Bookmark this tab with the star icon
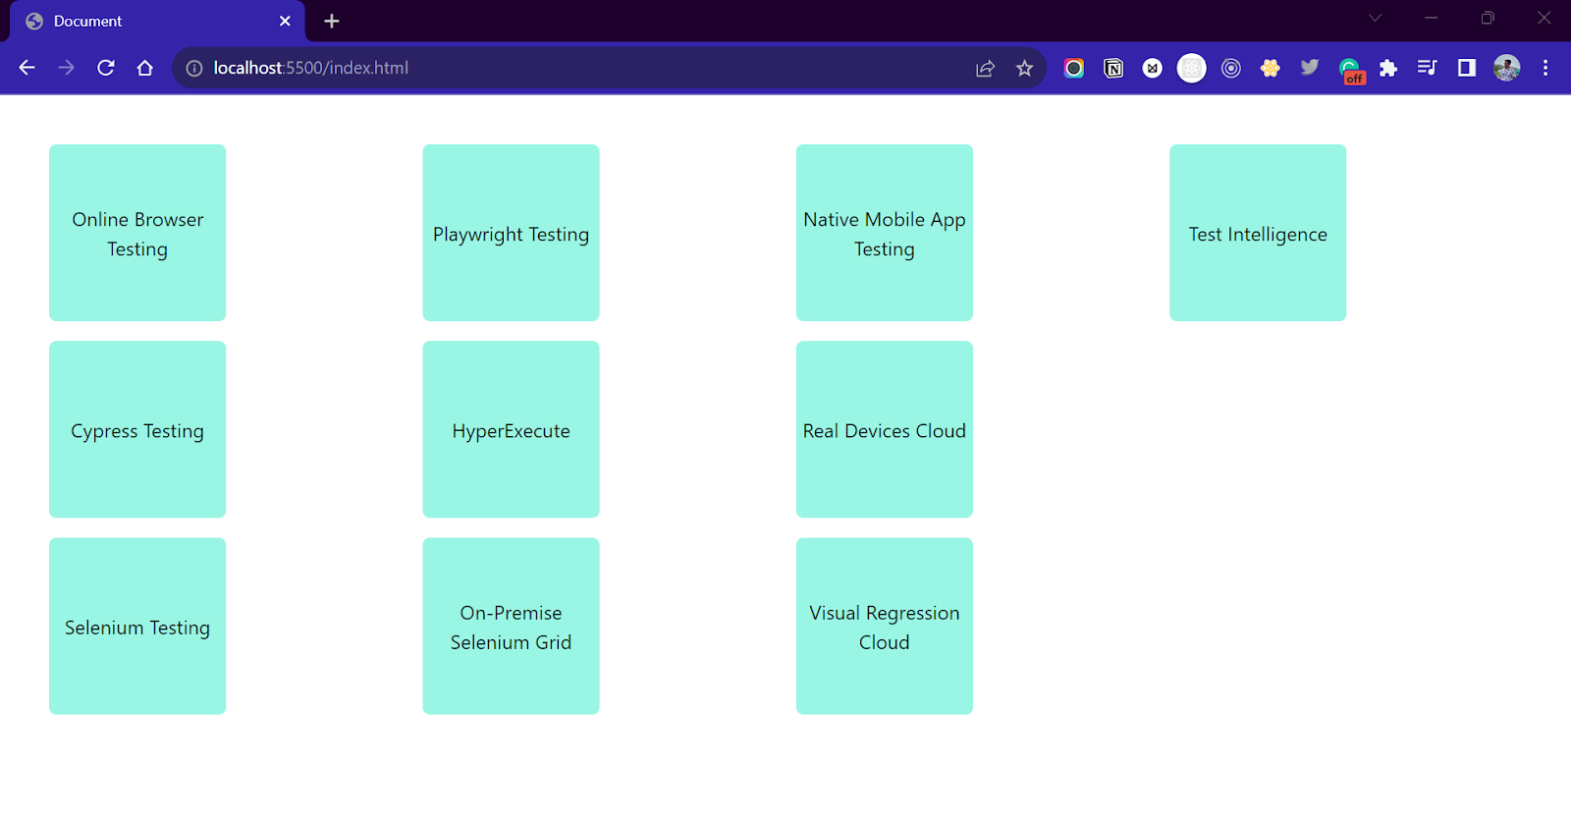The width and height of the screenshot is (1571, 822). pyautogui.click(x=1025, y=68)
